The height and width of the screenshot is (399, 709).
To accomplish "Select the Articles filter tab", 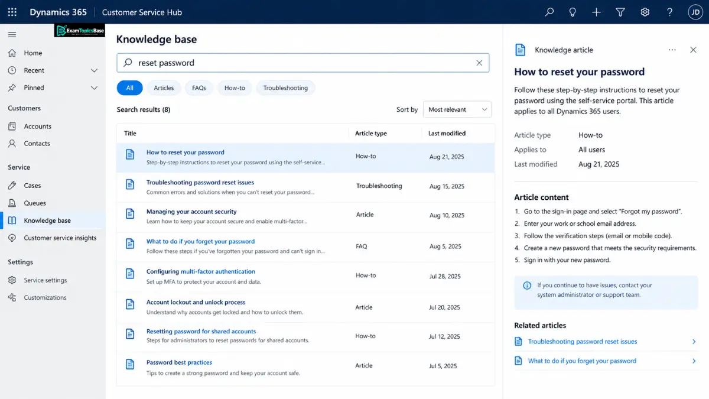I will coord(164,88).
